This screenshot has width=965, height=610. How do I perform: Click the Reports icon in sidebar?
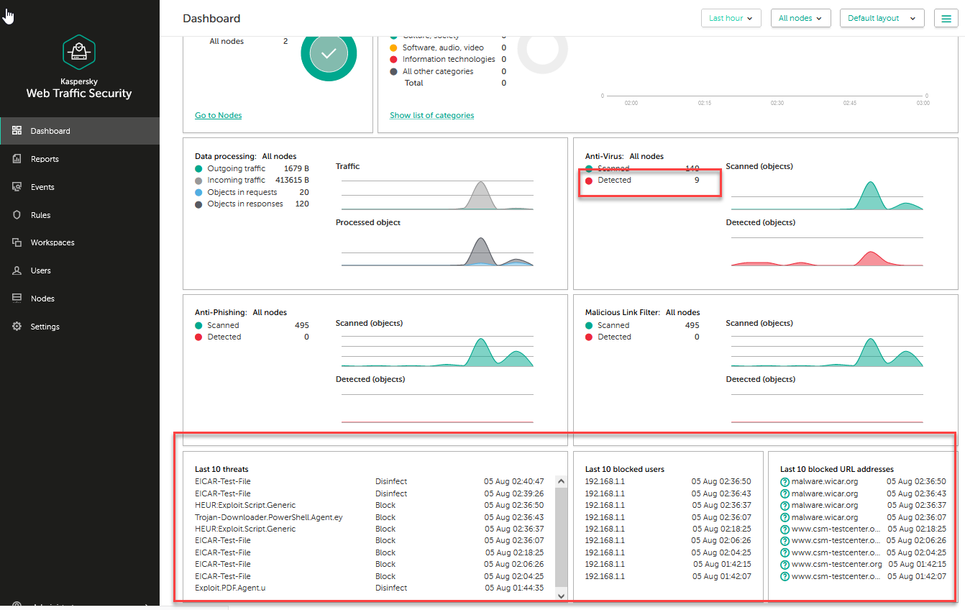(x=17, y=159)
